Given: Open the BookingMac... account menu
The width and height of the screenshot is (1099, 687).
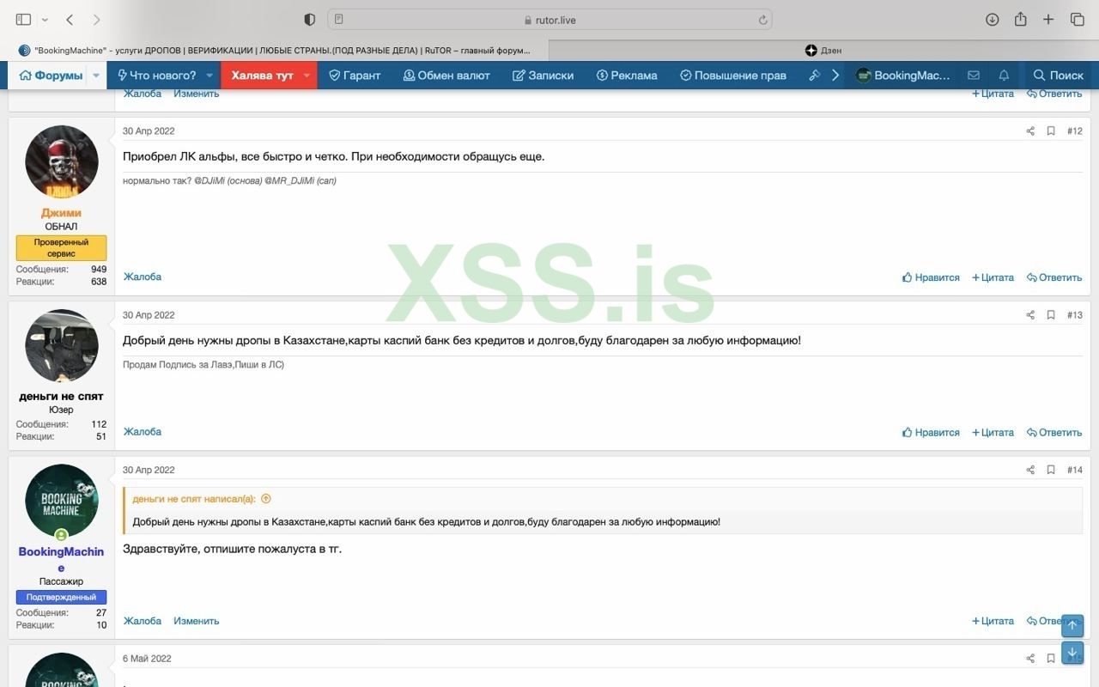Looking at the screenshot, I should pyautogui.click(x=903, y=76).
